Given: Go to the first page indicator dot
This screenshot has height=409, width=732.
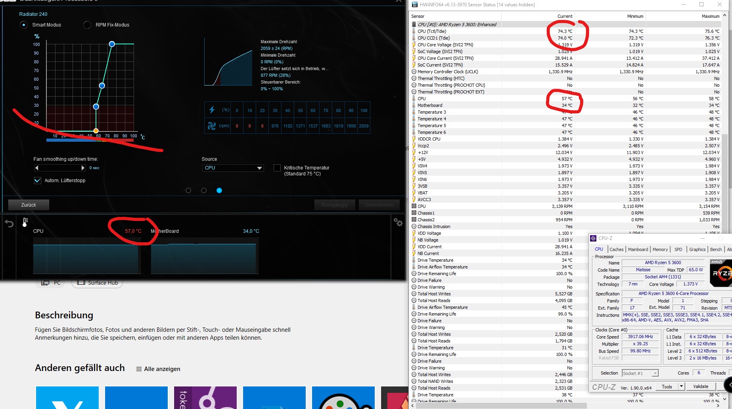Looking at the screenshot, I should (188, 190).
